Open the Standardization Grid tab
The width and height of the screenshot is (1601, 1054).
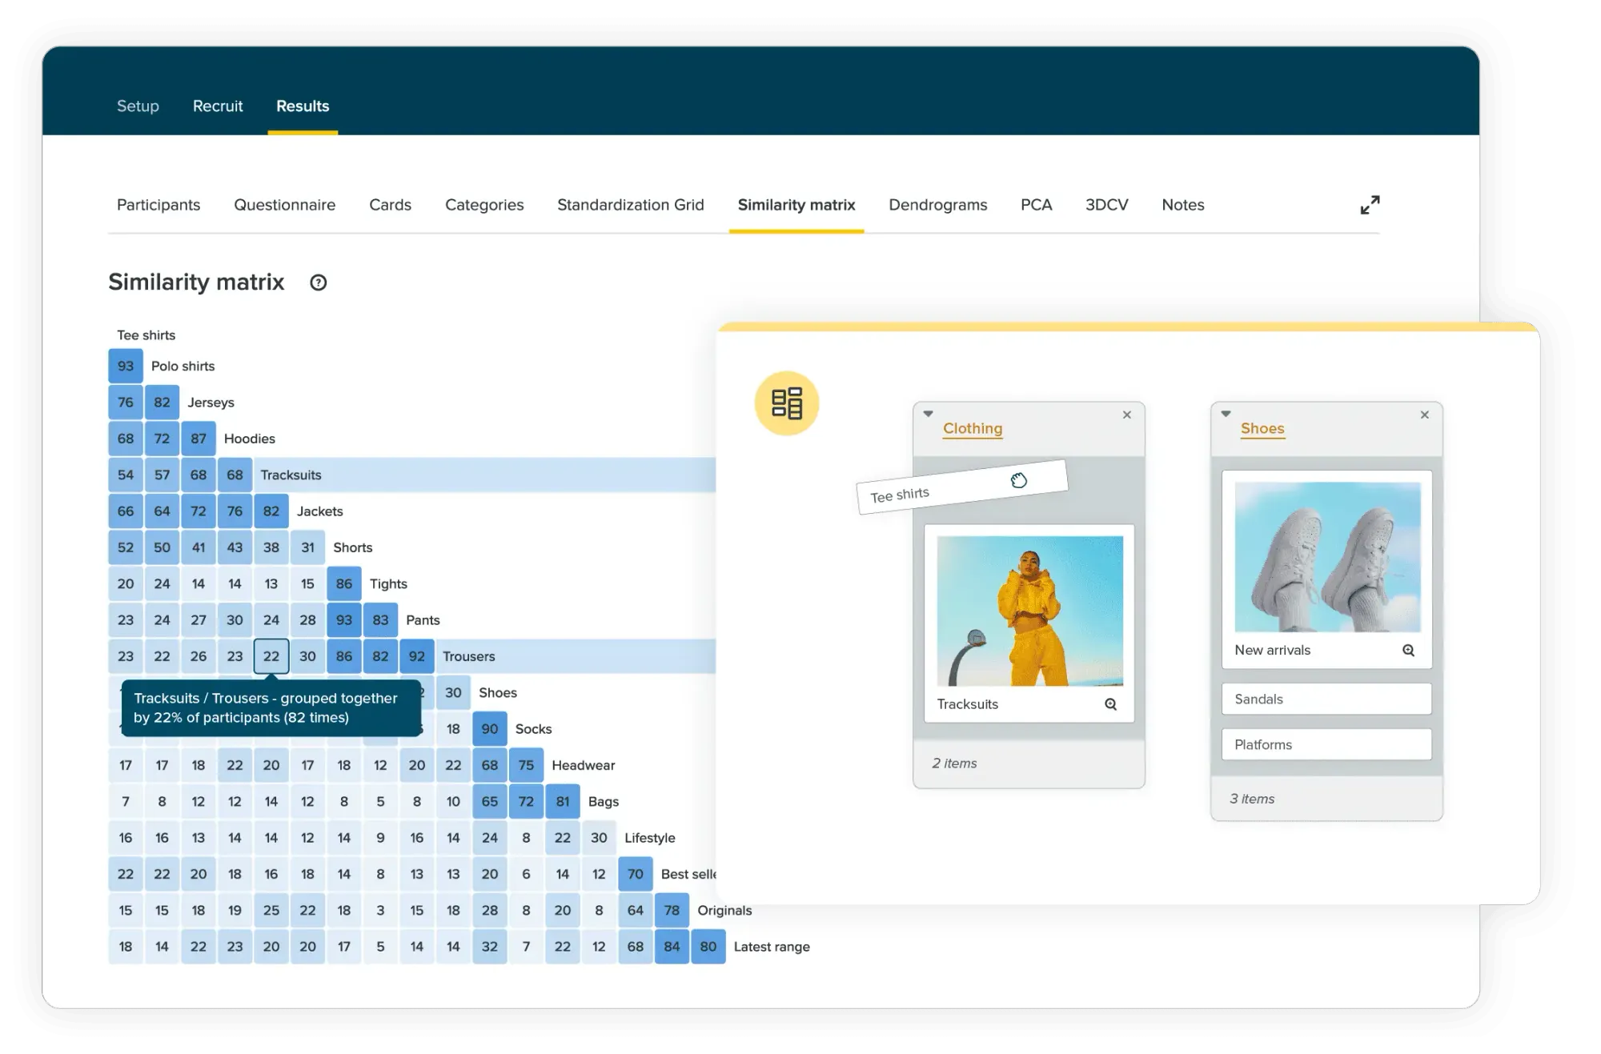(630, 205)
